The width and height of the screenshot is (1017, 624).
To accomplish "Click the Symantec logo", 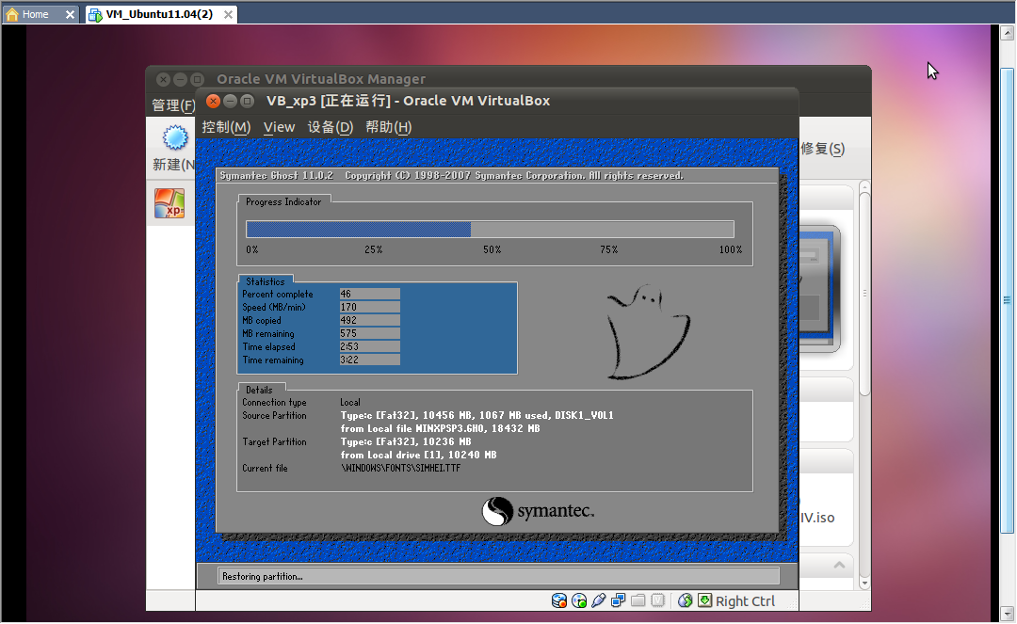I will (x=538, y=511).
